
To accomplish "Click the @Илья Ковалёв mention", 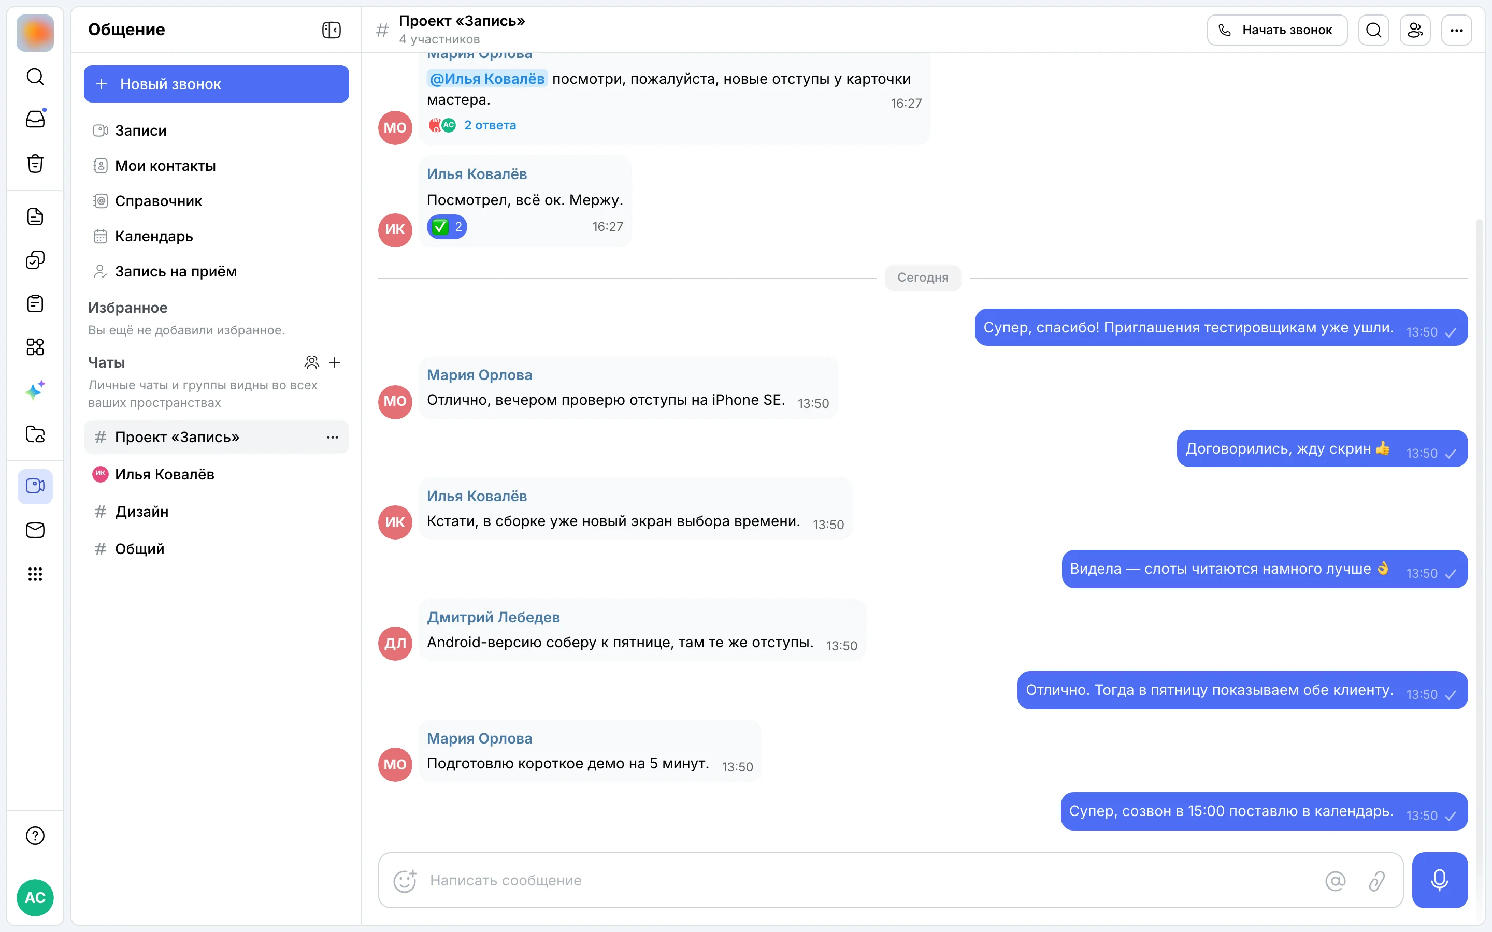I will 487,79.
